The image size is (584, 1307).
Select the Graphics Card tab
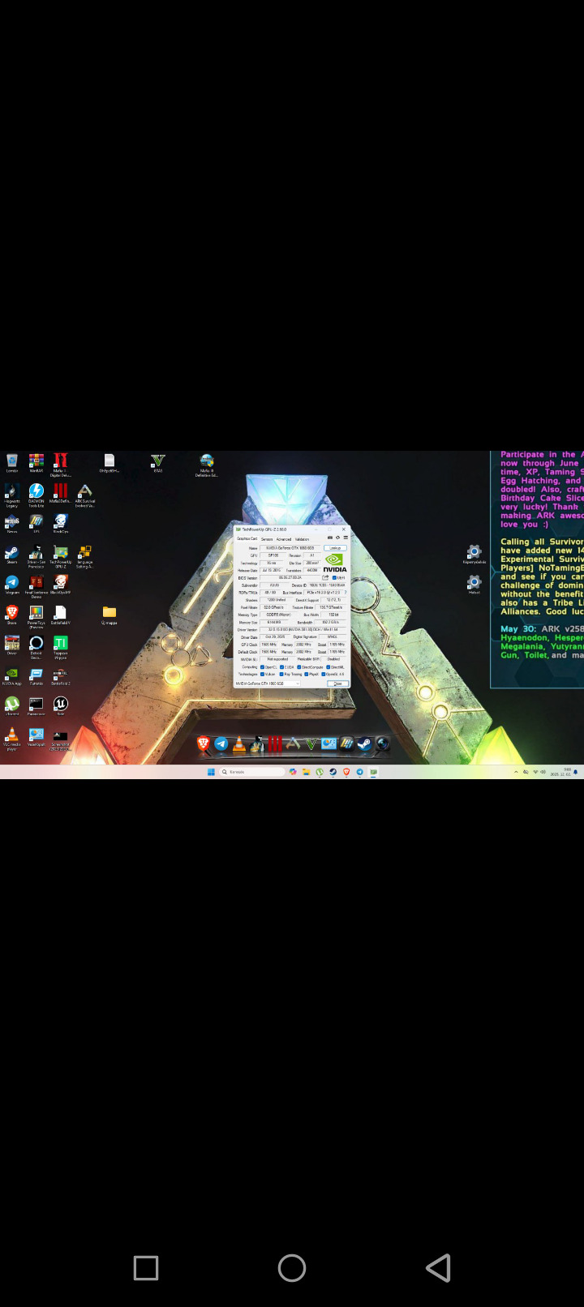(x=247, y=538)
